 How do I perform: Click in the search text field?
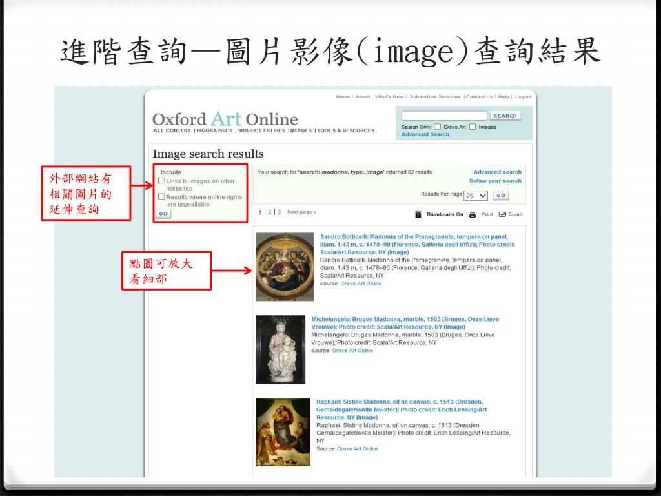(x=444, y=116)
